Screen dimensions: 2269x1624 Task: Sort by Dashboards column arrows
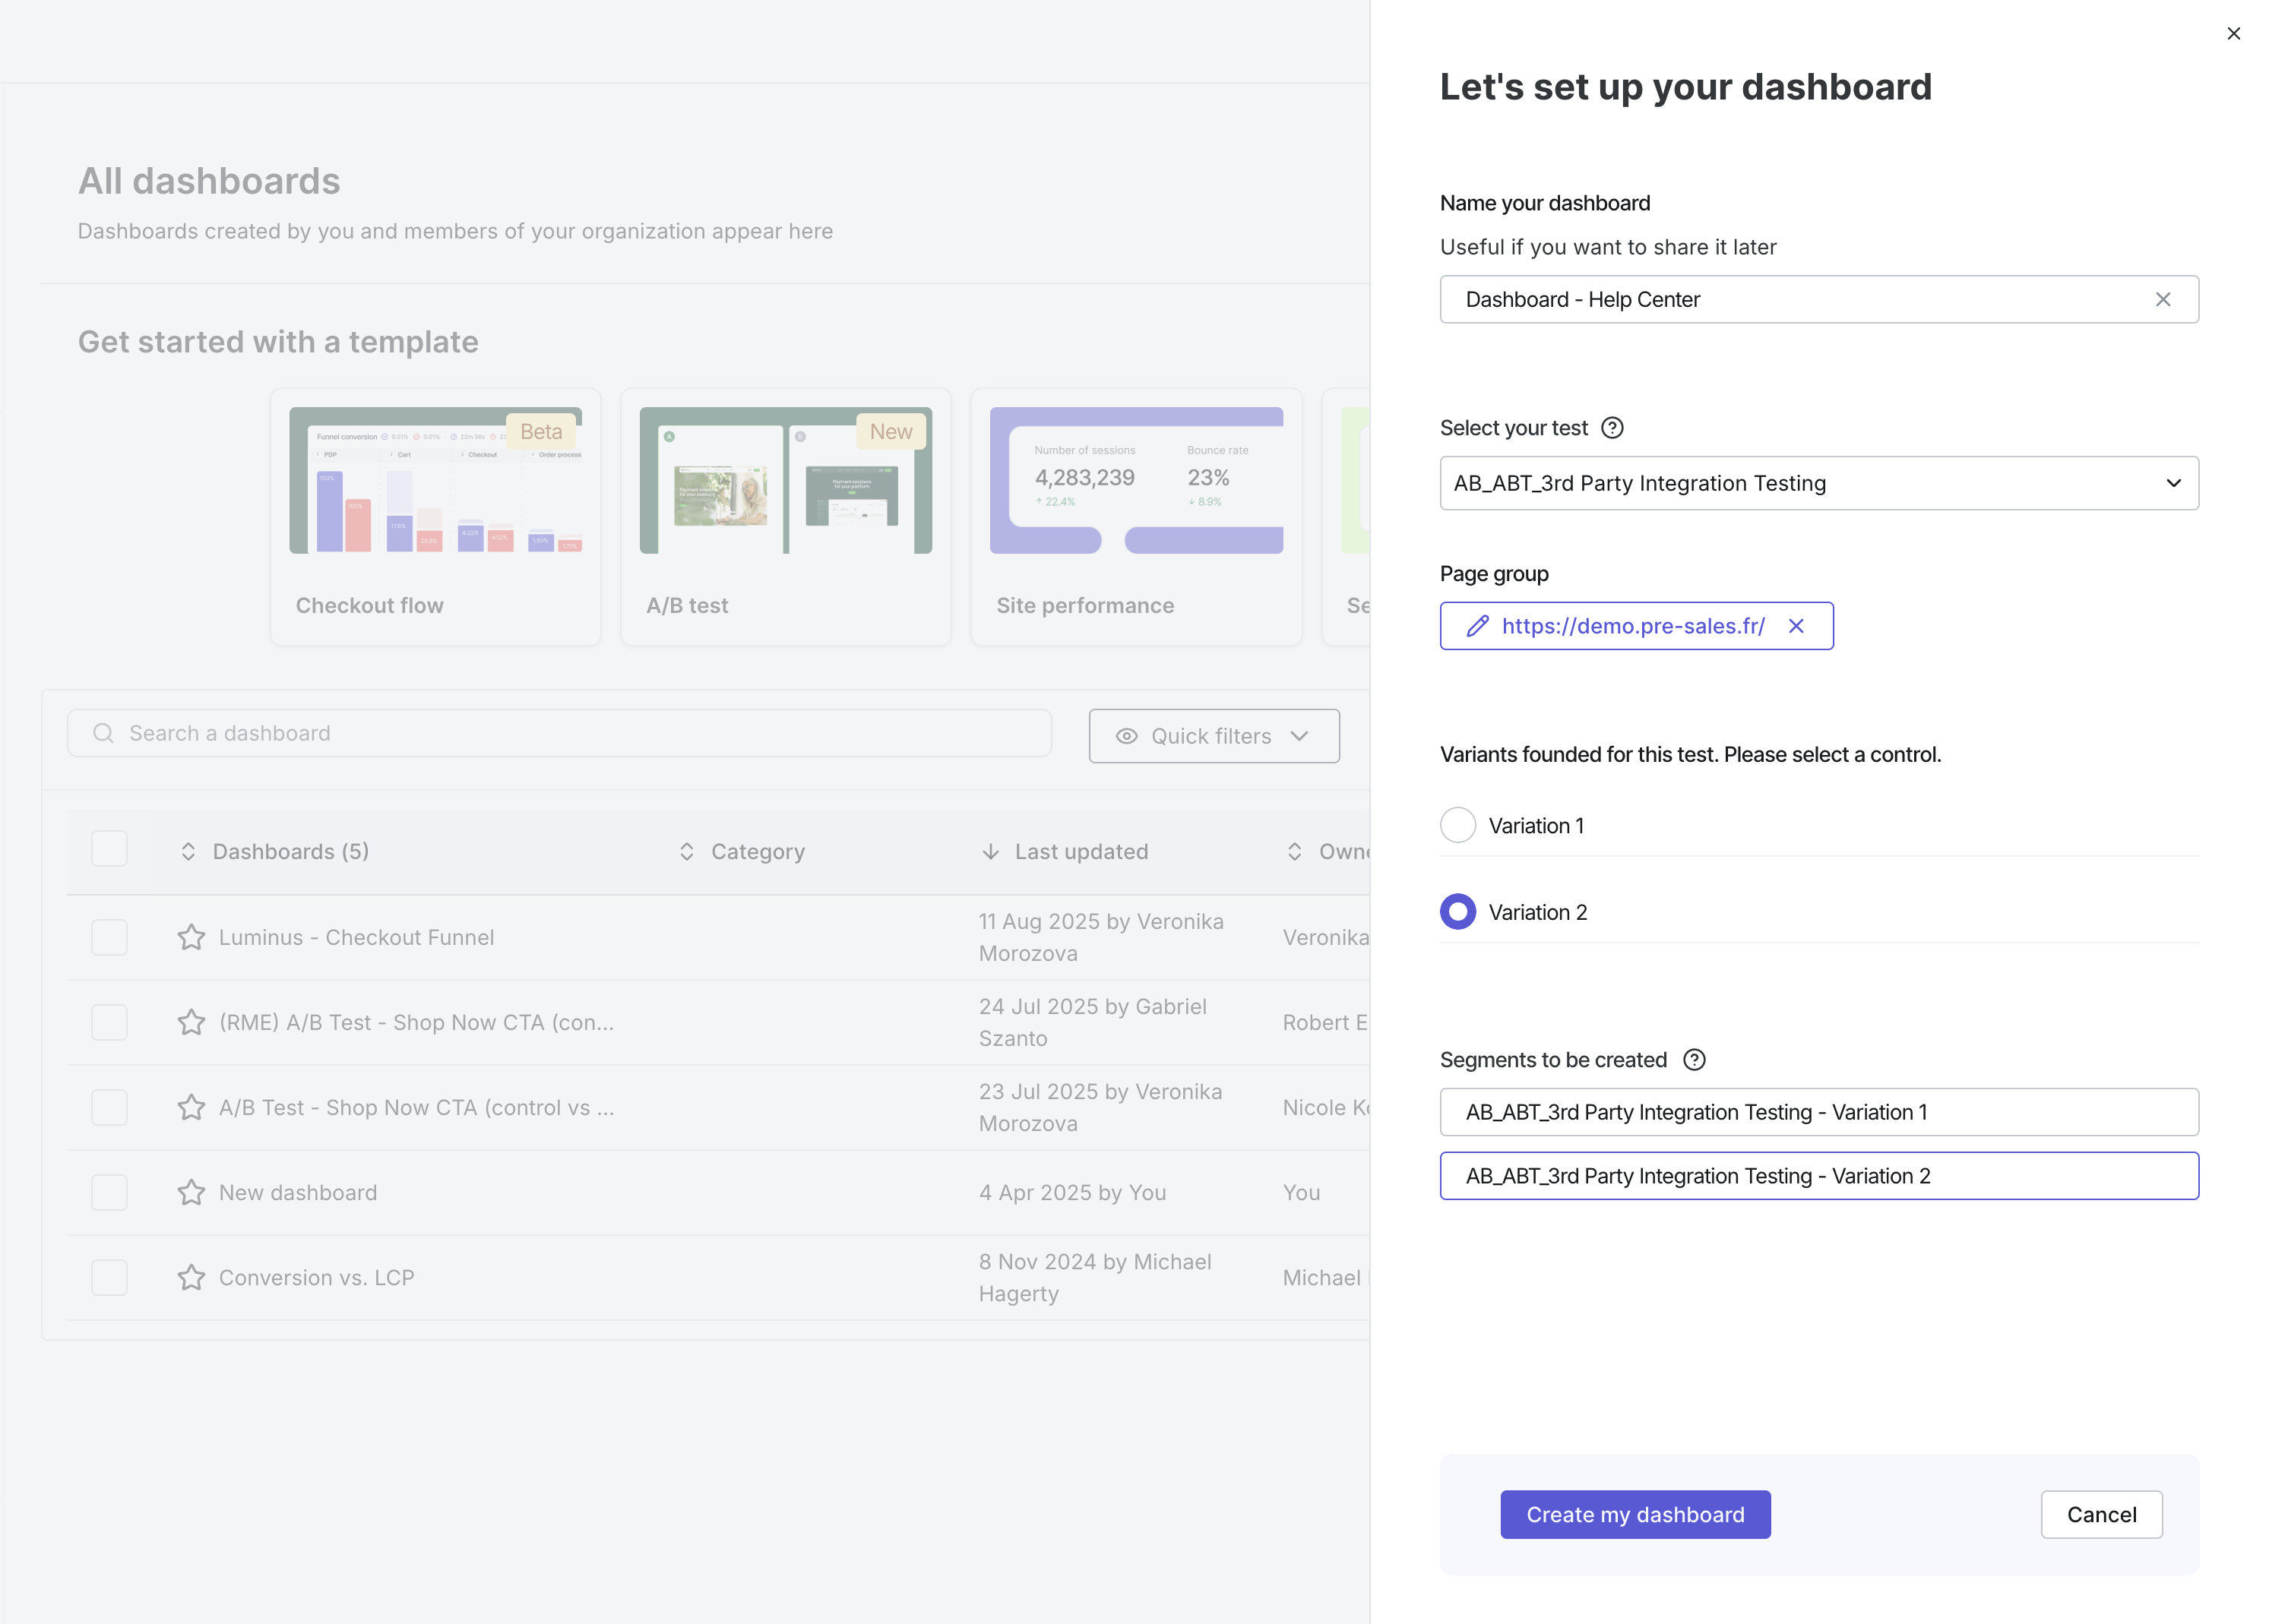click(x=188, y=852)
